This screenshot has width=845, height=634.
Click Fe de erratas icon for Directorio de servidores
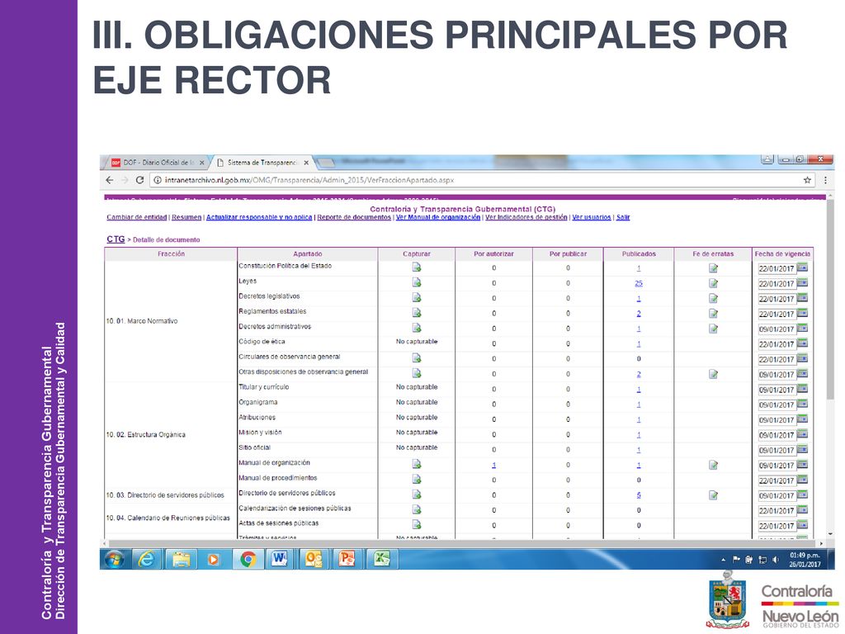pos(713,495)
